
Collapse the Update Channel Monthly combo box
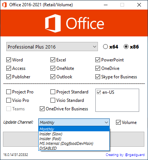pyautogui.click(x=74, y=122)
